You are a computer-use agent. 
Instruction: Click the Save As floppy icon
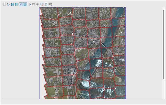(x=16, y=4)
